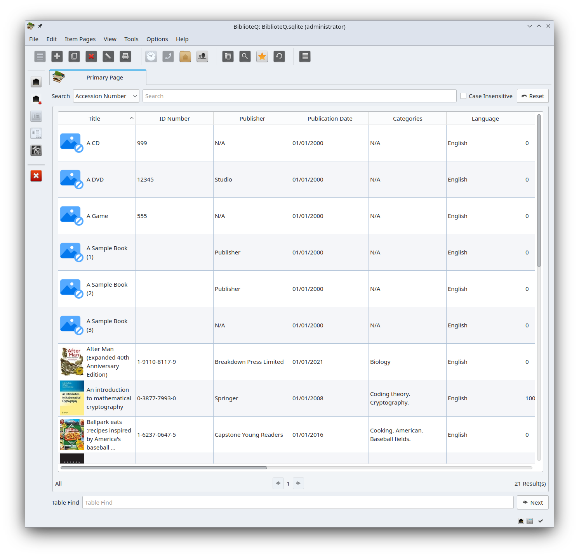Click the network port status bar icon
Image resolution: width=579 pixels, height=557 pixels.
tap(521, 521)
